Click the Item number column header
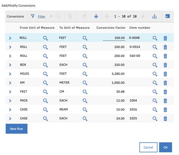Screen dimensions: 179x155 [x=140, y=28]
